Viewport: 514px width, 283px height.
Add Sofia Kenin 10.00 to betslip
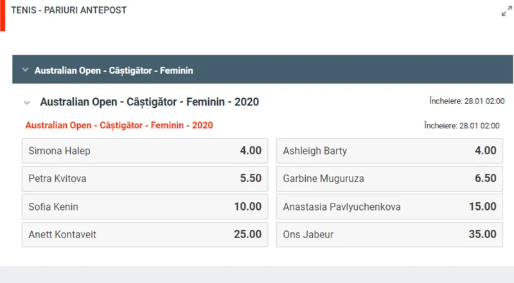click(145, 207)
